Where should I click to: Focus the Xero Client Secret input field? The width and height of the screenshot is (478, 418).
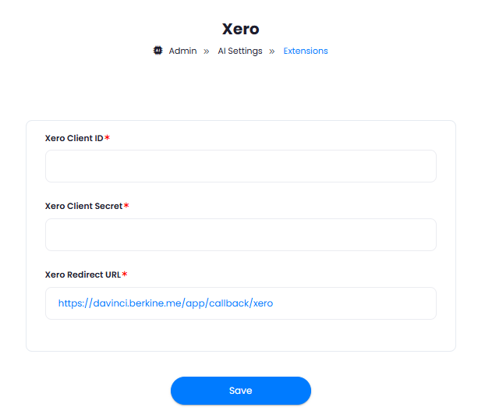coord(241,235)
